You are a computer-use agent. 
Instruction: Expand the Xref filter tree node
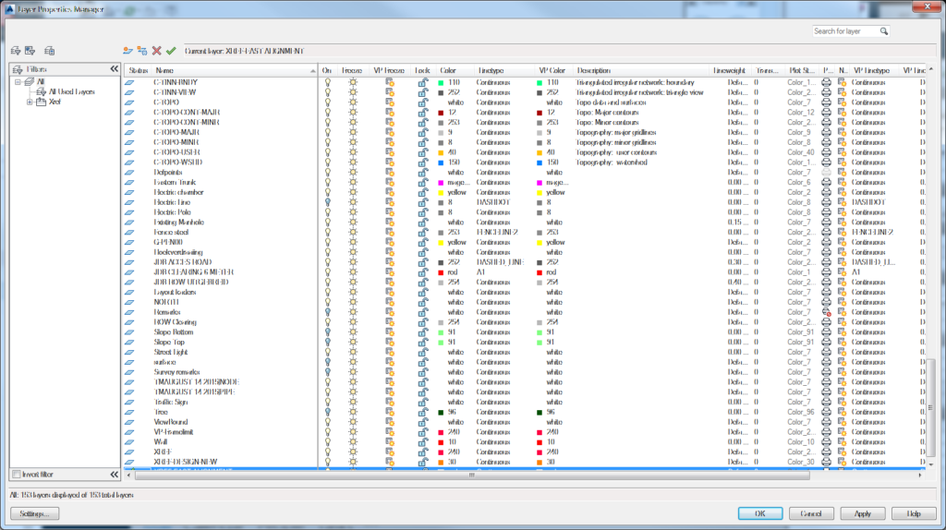coord(30,102)
